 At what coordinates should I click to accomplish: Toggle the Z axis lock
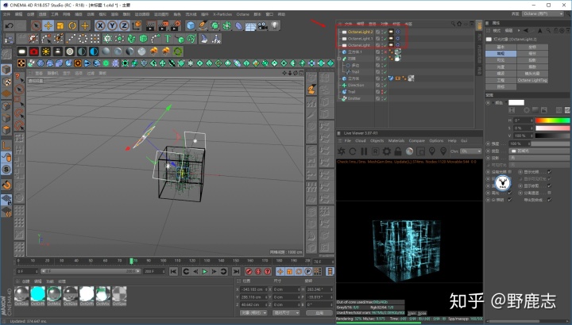pos(125,25)
